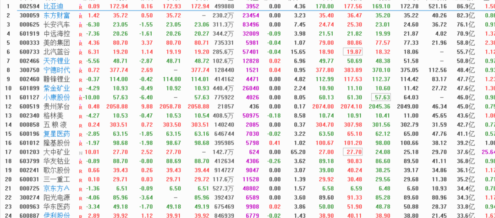Select stock name 三一重工
Screen dimensions: 495x218
pos(57,180)
